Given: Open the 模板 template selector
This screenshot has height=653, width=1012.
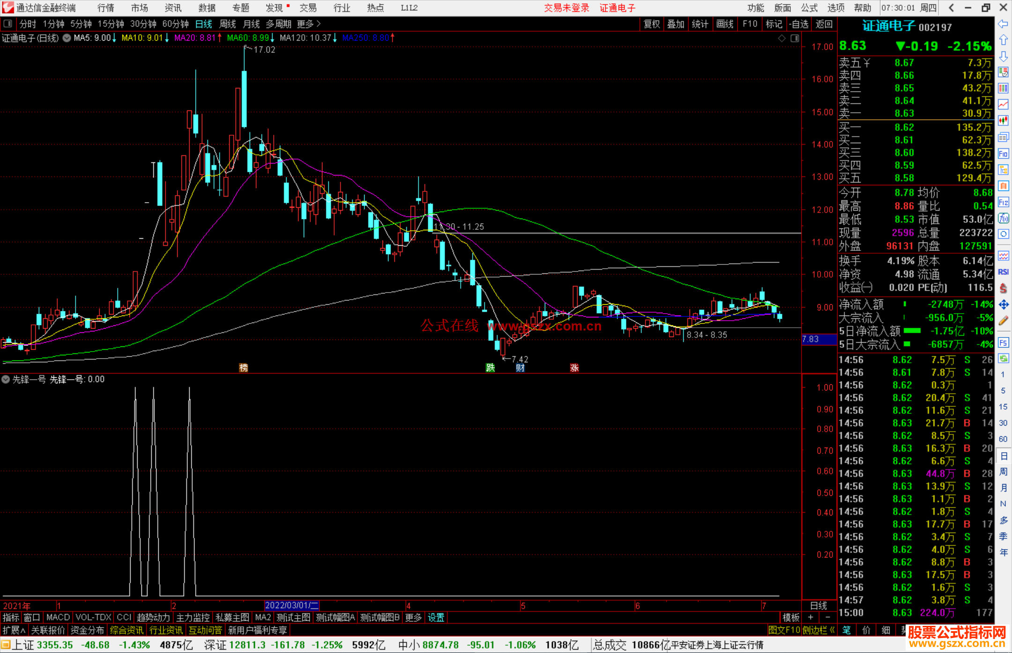Looking at the screenshot, I should (x=791, y=617).
